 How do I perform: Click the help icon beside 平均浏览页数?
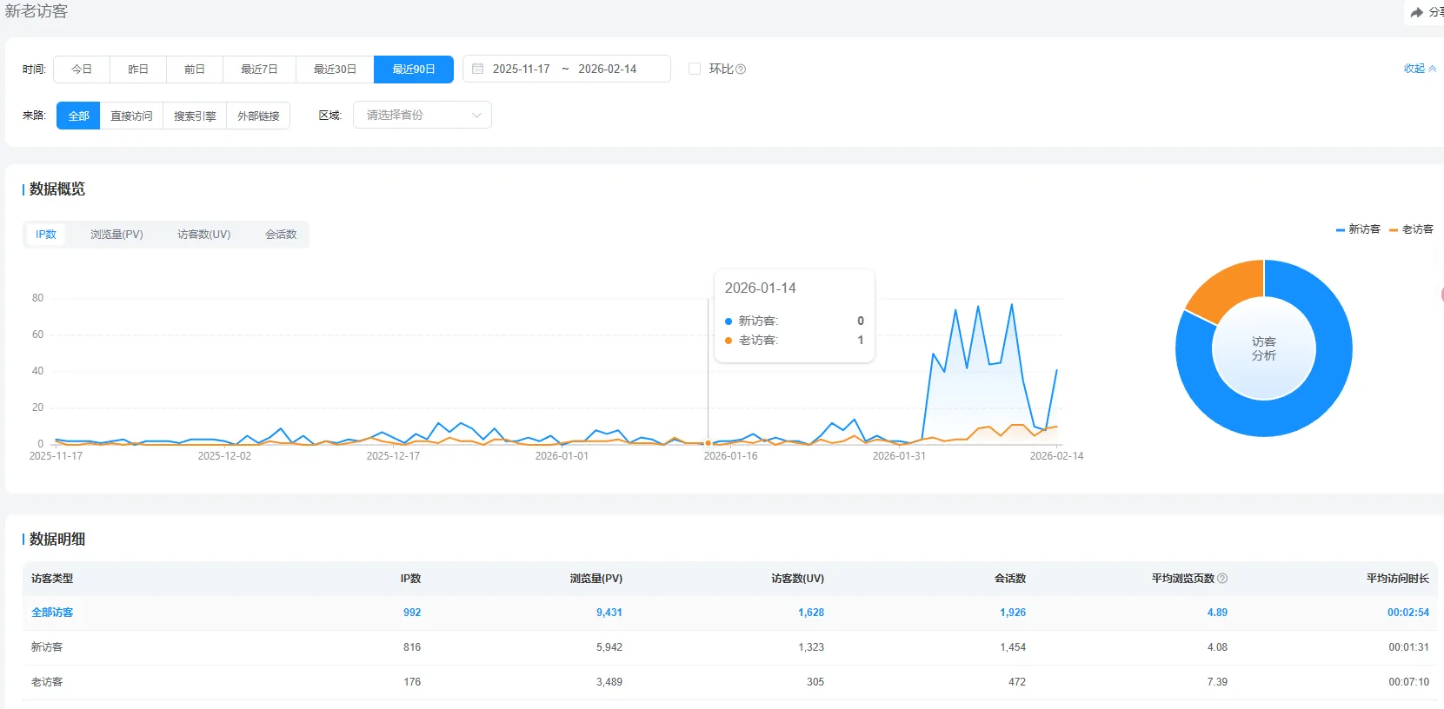point(1222,579)
